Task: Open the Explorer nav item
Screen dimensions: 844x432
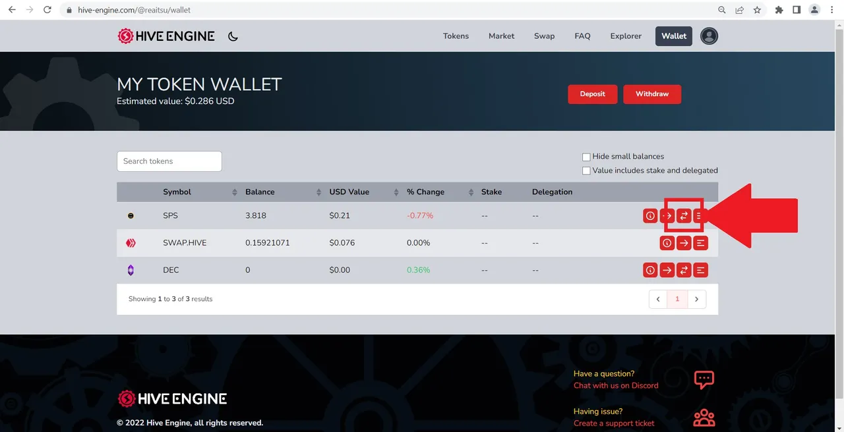Action: (x=626, y=36)
